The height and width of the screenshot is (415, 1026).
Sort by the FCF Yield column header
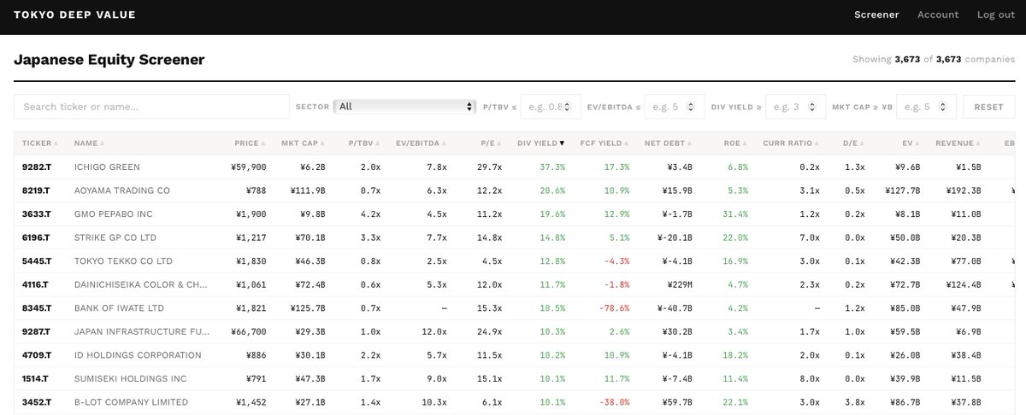[x=604, y=143]
